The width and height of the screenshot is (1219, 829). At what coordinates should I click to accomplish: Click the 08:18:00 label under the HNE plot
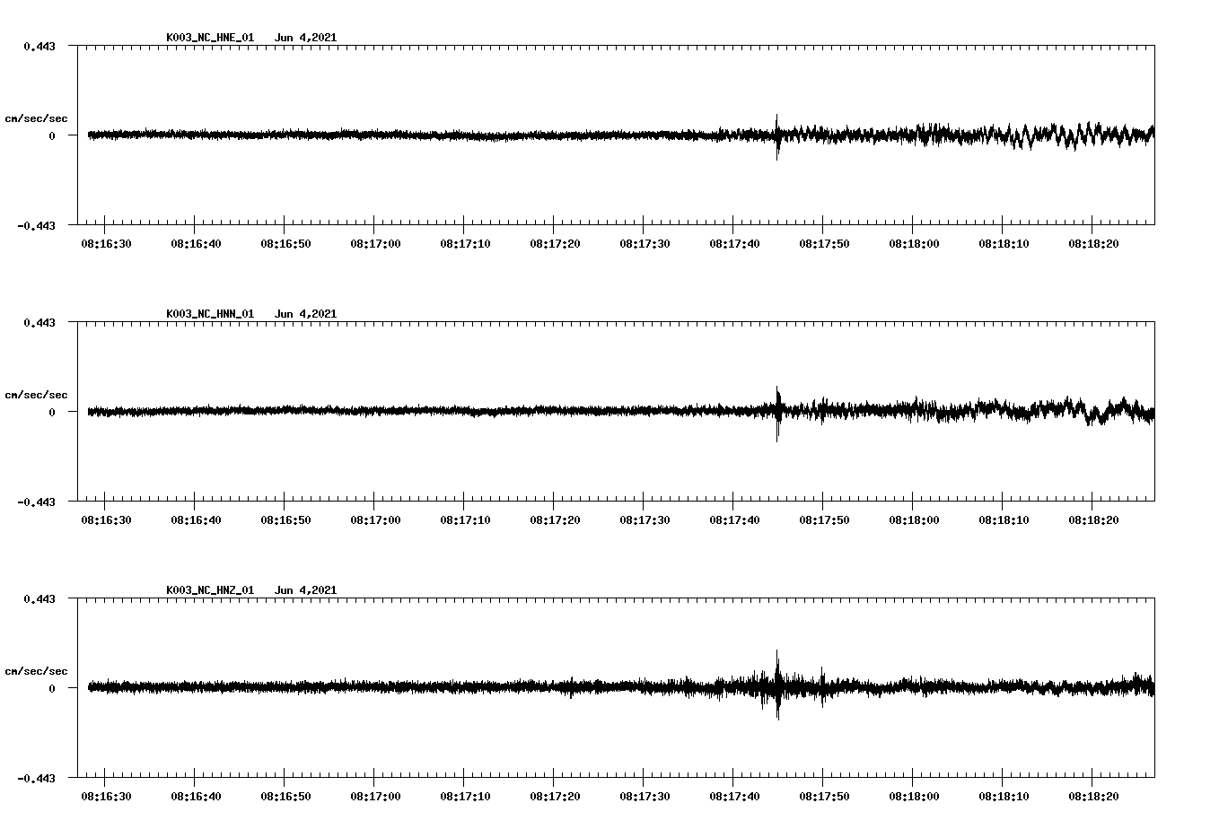[x=914, y=243]
